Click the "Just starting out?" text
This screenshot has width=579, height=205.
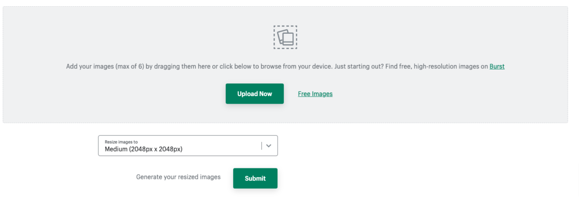pyautogui.click(x=356, y=67)
